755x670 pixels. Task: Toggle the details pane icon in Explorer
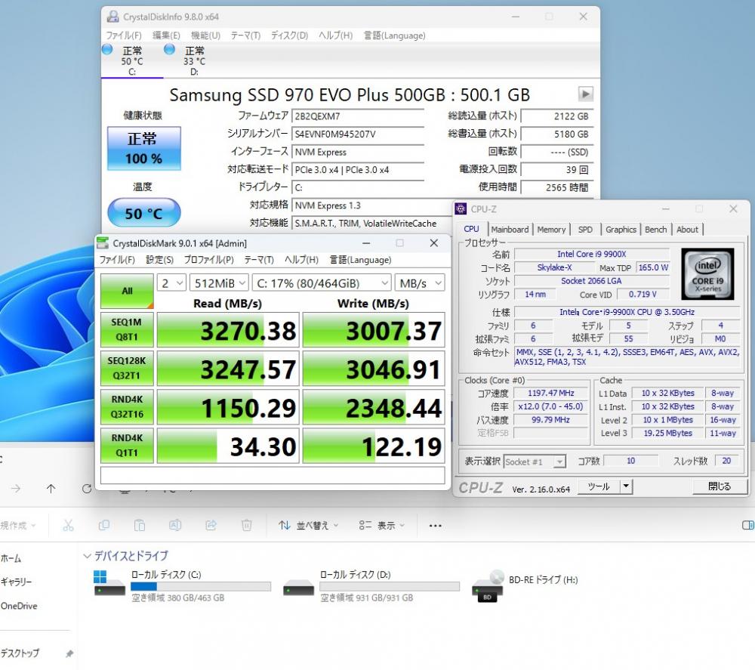tap(747, 525)
